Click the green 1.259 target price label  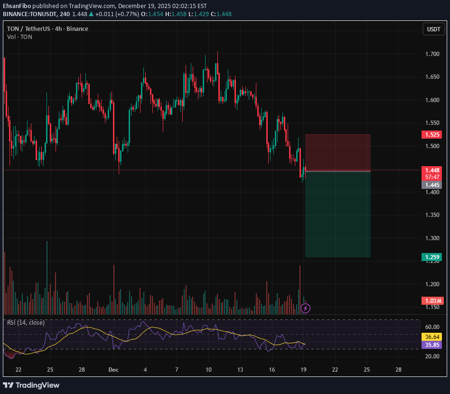click(431, 257)
